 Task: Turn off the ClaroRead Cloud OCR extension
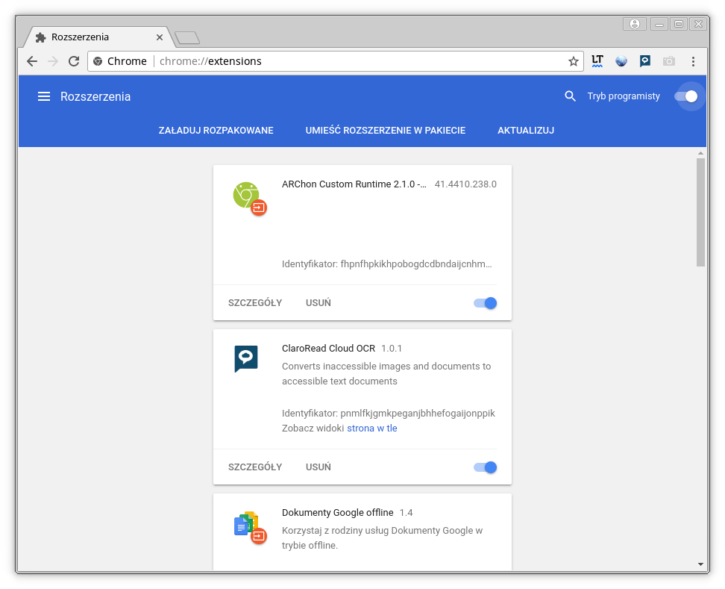point(484,467)
